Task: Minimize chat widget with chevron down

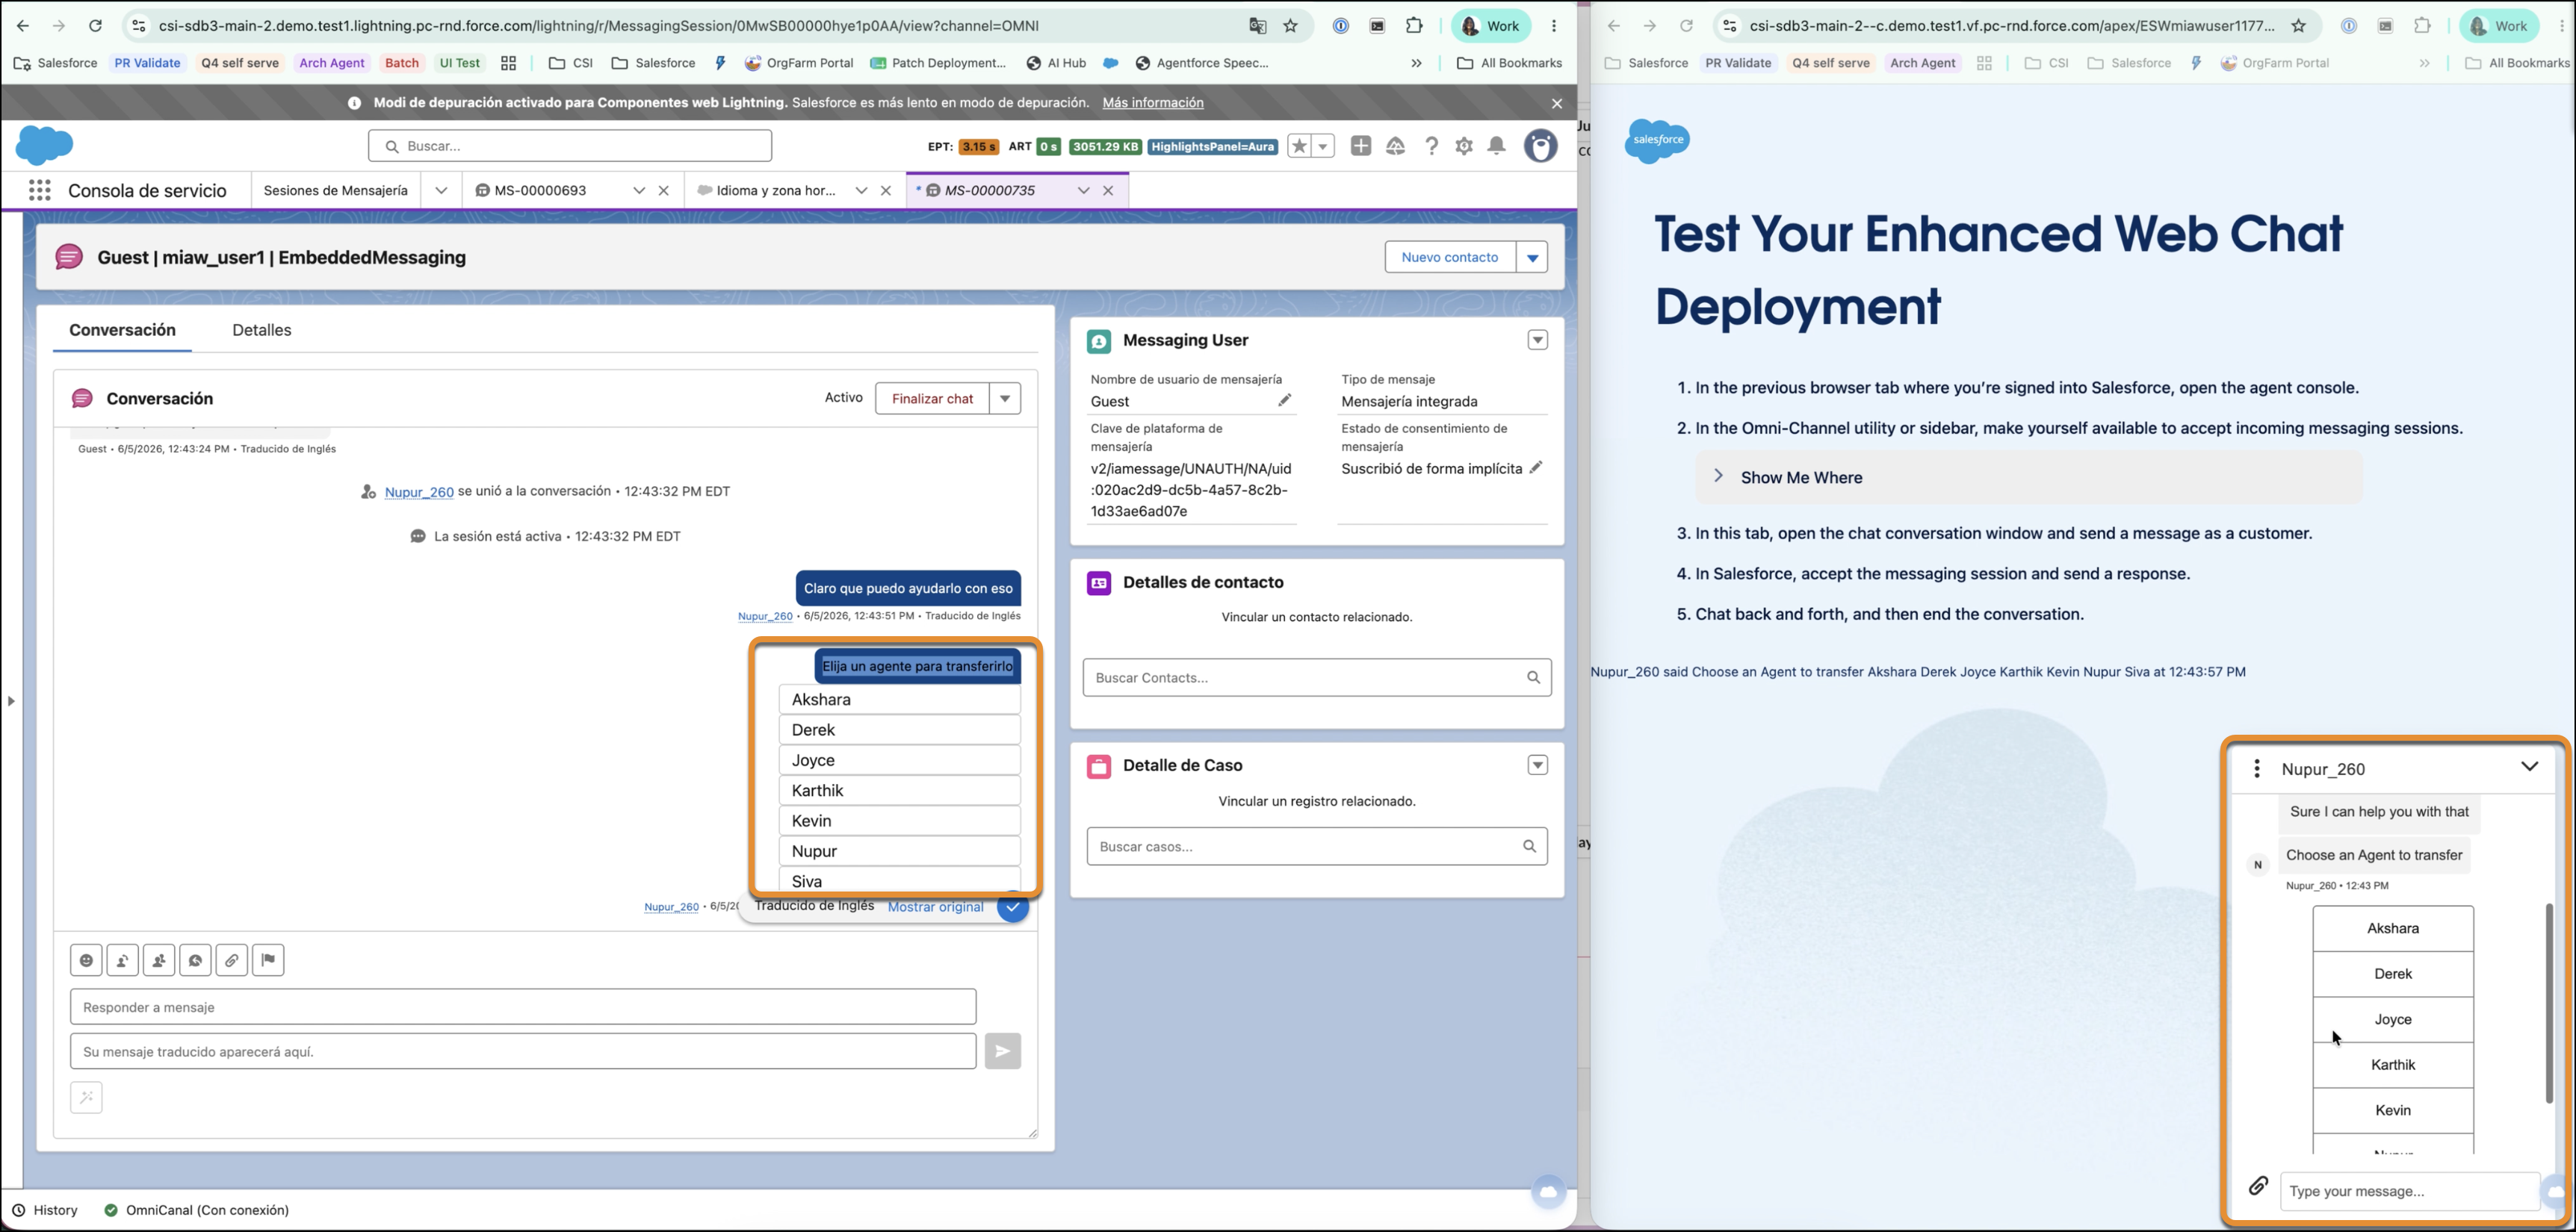Action: click(x=2529, y=768)
